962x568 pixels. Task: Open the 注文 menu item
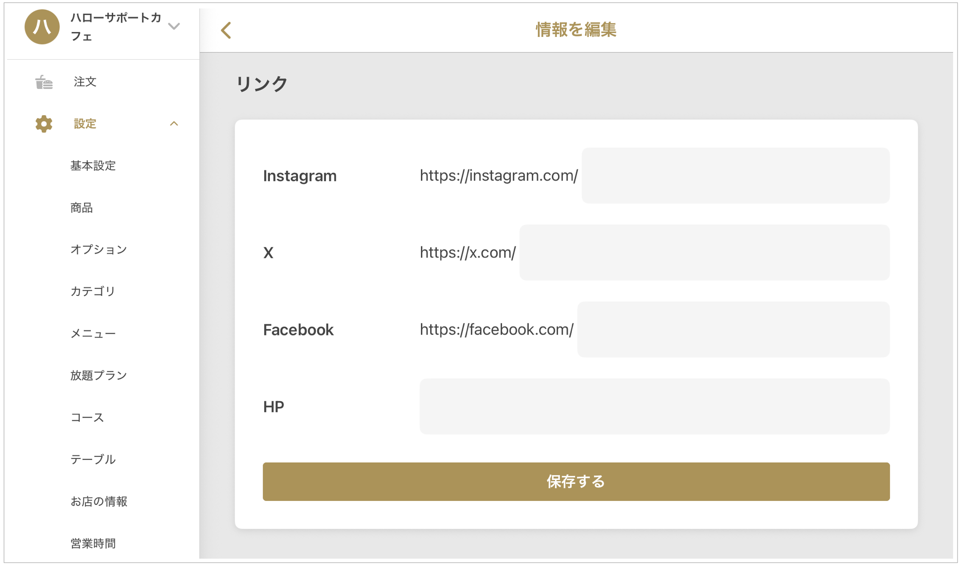pos(85,82)
